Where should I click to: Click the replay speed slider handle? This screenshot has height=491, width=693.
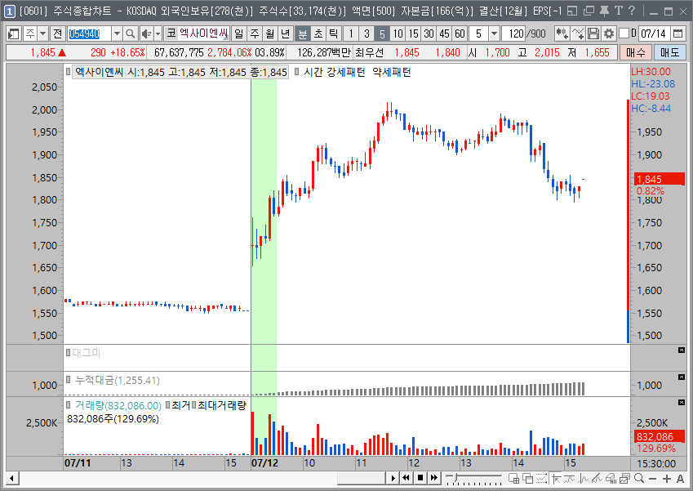pyautogui.click(x=456, y=477)
